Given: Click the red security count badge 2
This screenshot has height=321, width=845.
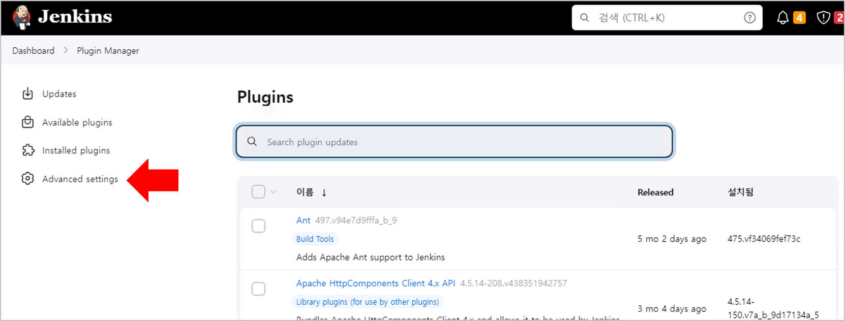Looking at the screenshot, I should click(839, 18).
